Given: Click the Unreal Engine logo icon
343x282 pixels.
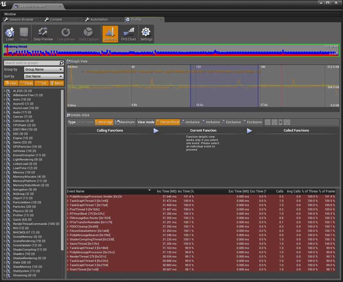Looking at the screenshot, I should pyautogui.click(x=4, y=4).
